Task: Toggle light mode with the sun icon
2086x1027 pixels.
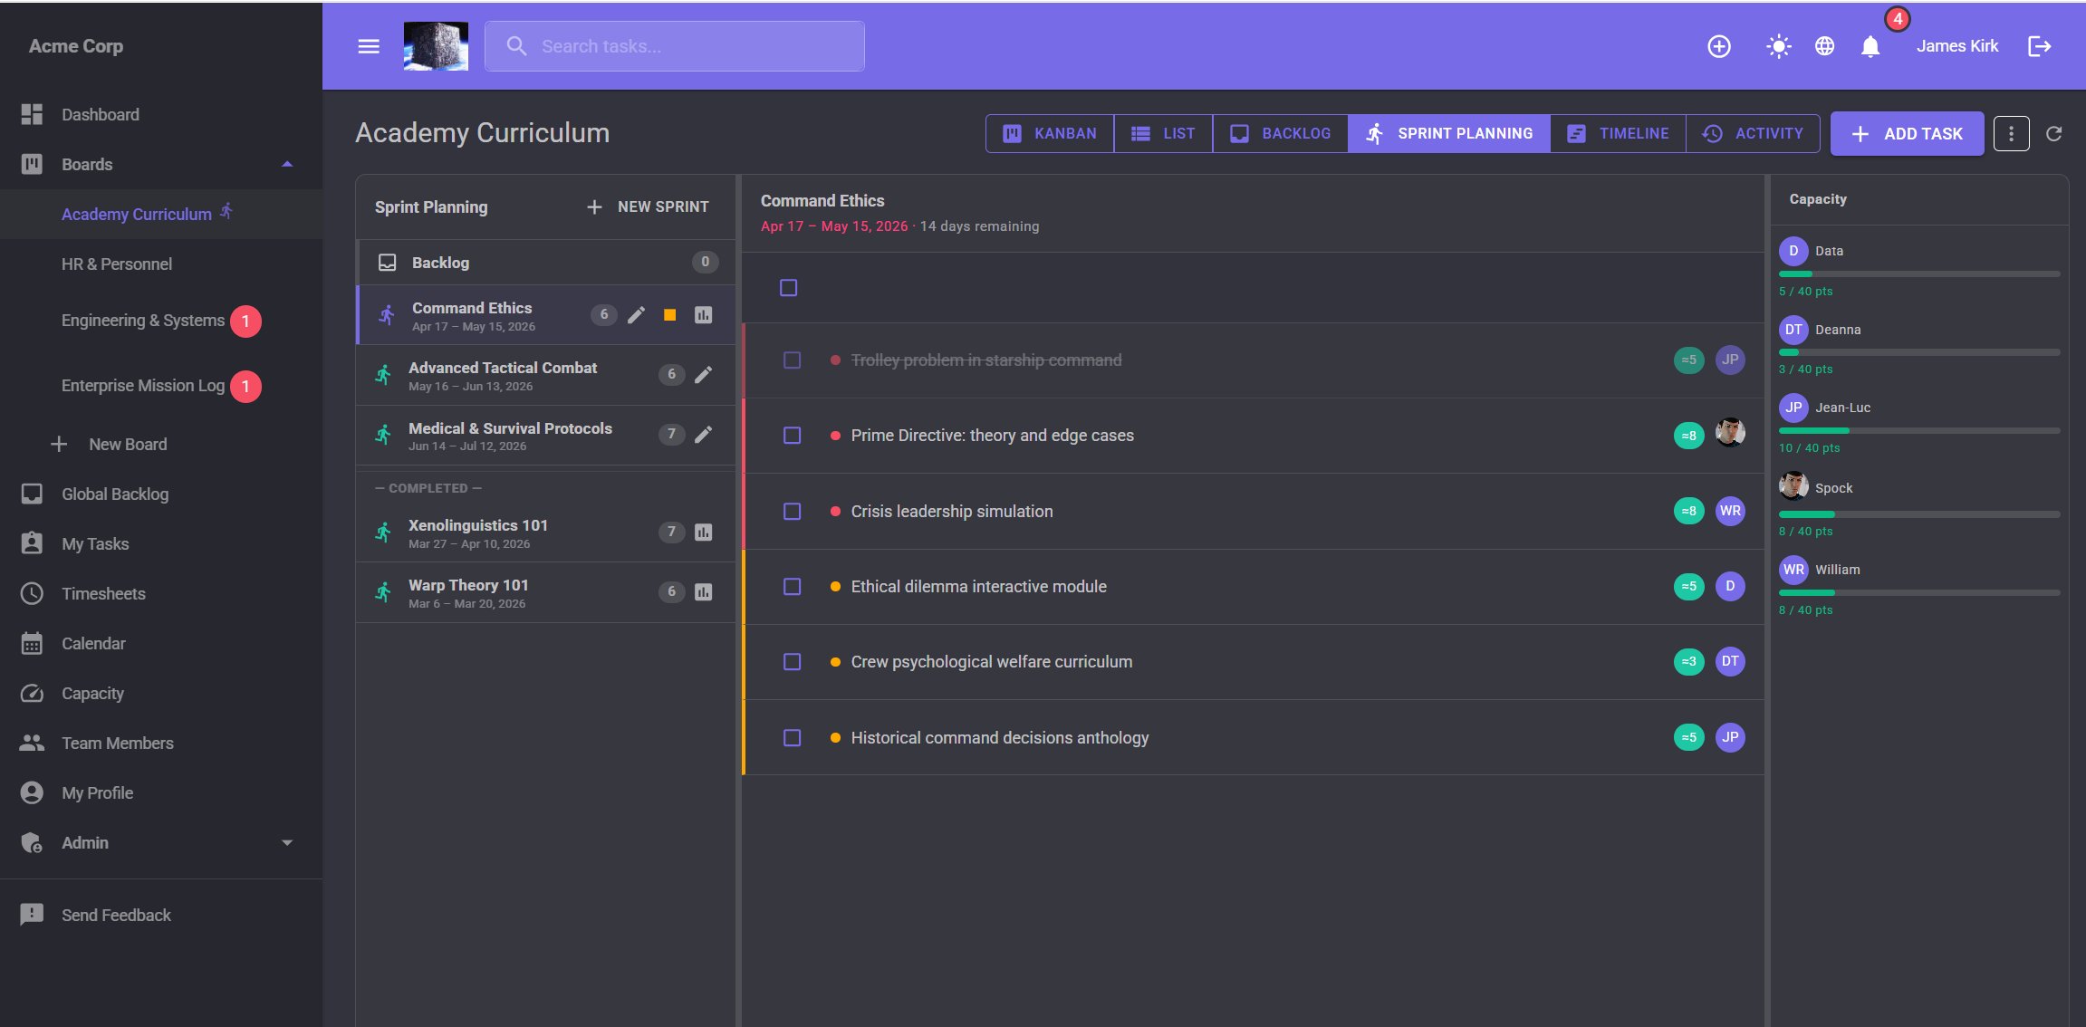Action: pos(1778,46)
